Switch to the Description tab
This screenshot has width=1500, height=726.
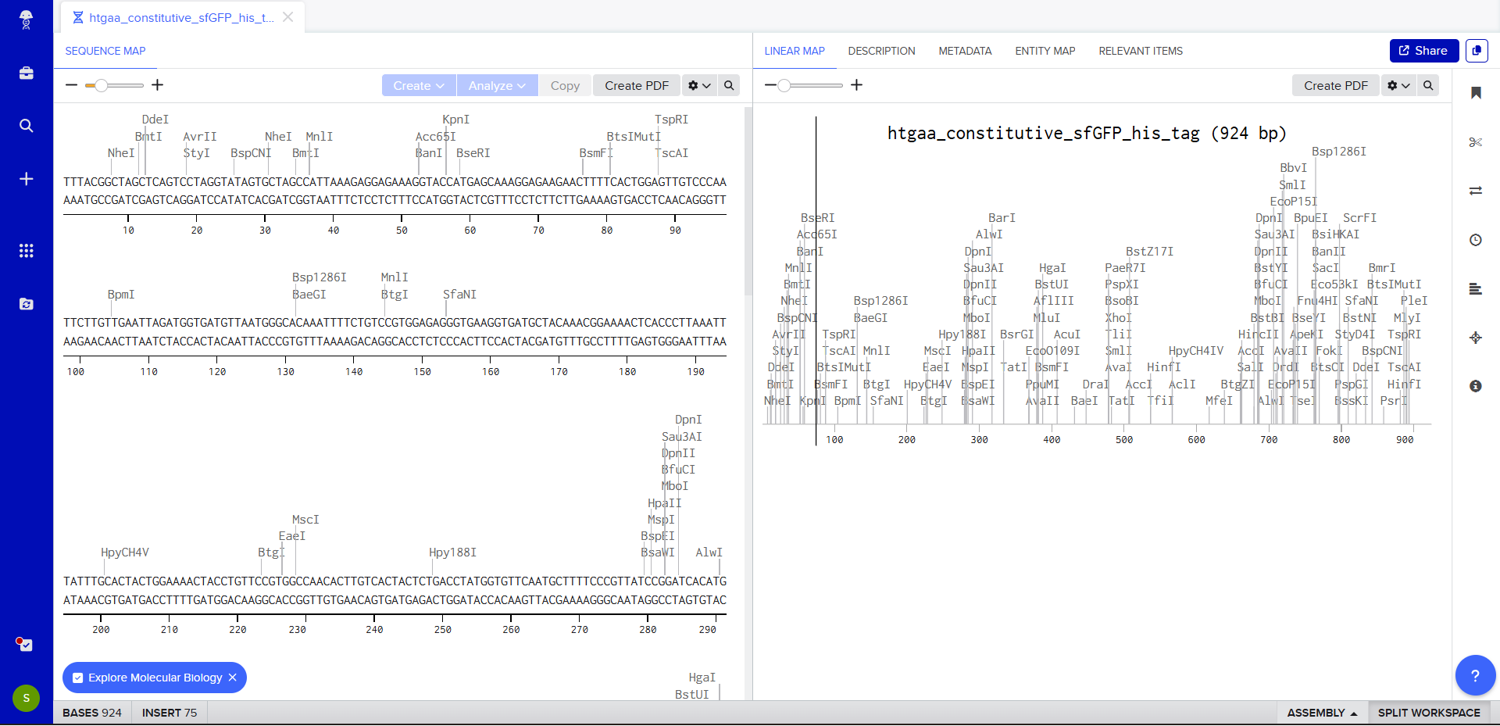[x=881, y=51]
